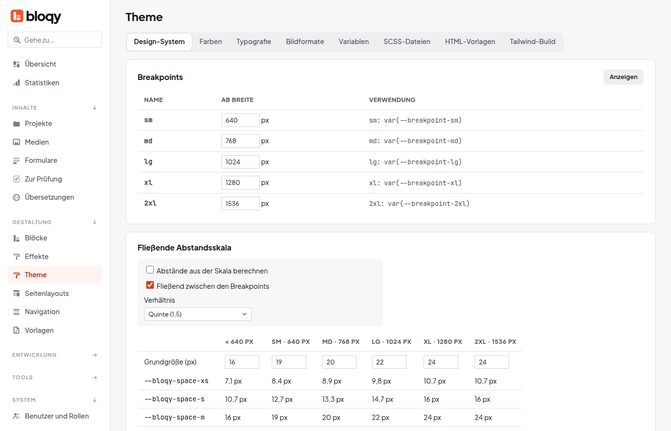
Task: Click the xl breakpoint width field
Action: point(240,182)
